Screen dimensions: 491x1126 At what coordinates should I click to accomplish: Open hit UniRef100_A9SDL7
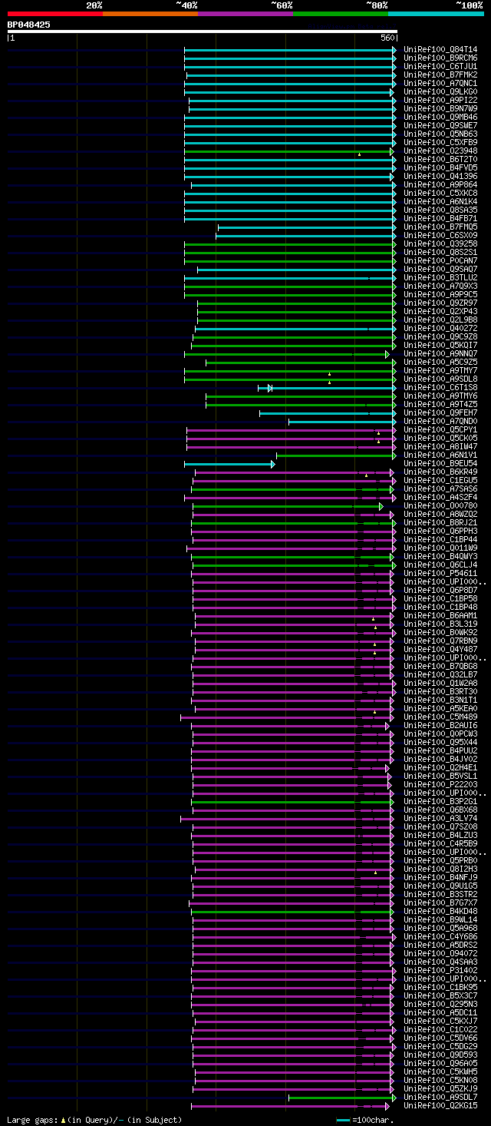440,1097
